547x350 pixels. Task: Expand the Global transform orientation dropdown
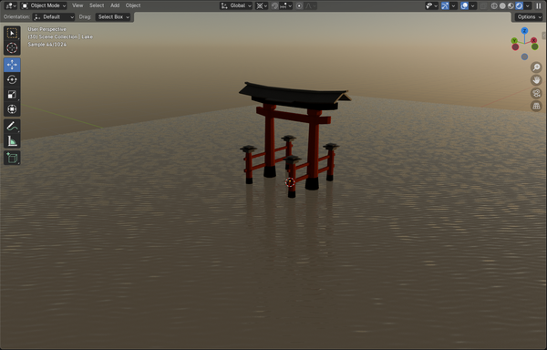(x=236, y=5)
